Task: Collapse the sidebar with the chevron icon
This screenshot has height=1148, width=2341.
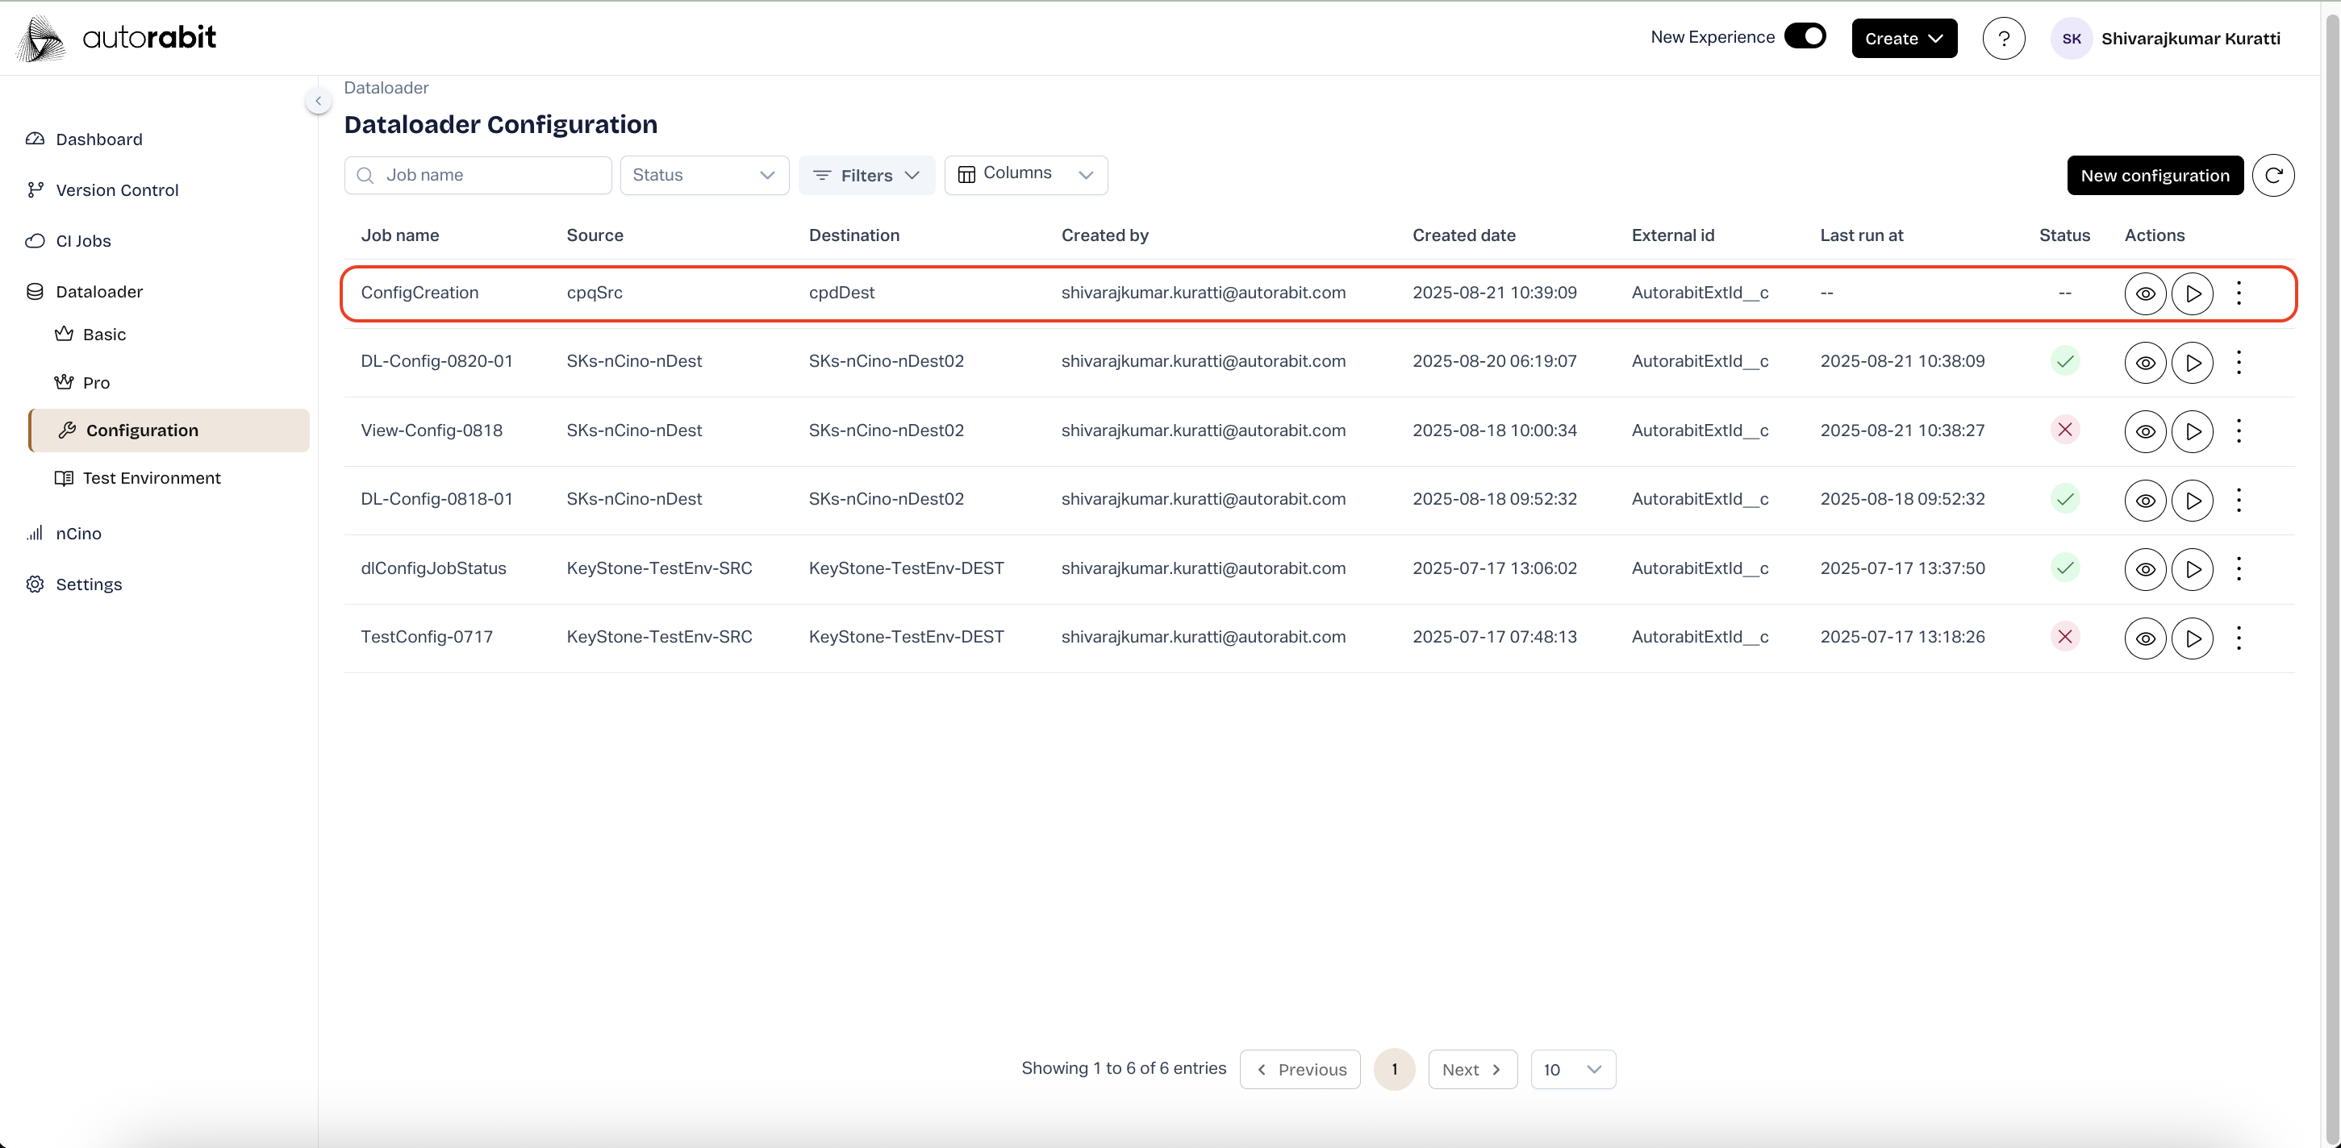Action: pos(318,101)
